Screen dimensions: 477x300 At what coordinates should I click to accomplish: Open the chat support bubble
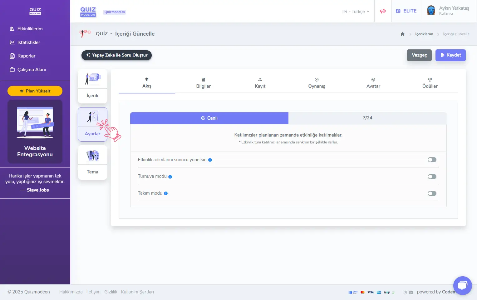pyautogui.click(x=462, y=285)
